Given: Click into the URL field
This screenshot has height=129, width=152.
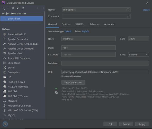Looking at the screenshot, I should pos(105,72).
